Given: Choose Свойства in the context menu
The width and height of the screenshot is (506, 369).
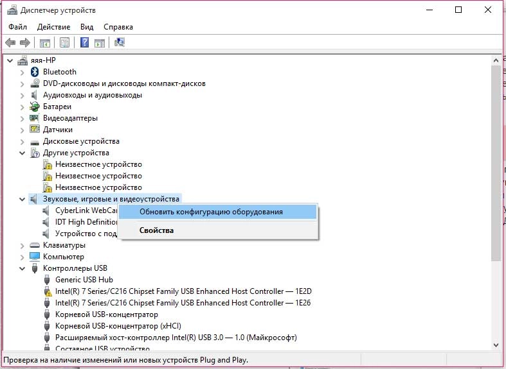Looking at the screenshot, I should [x=156, y=230].
